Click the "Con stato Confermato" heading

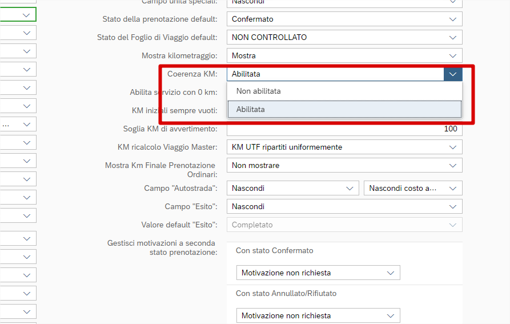274,250
